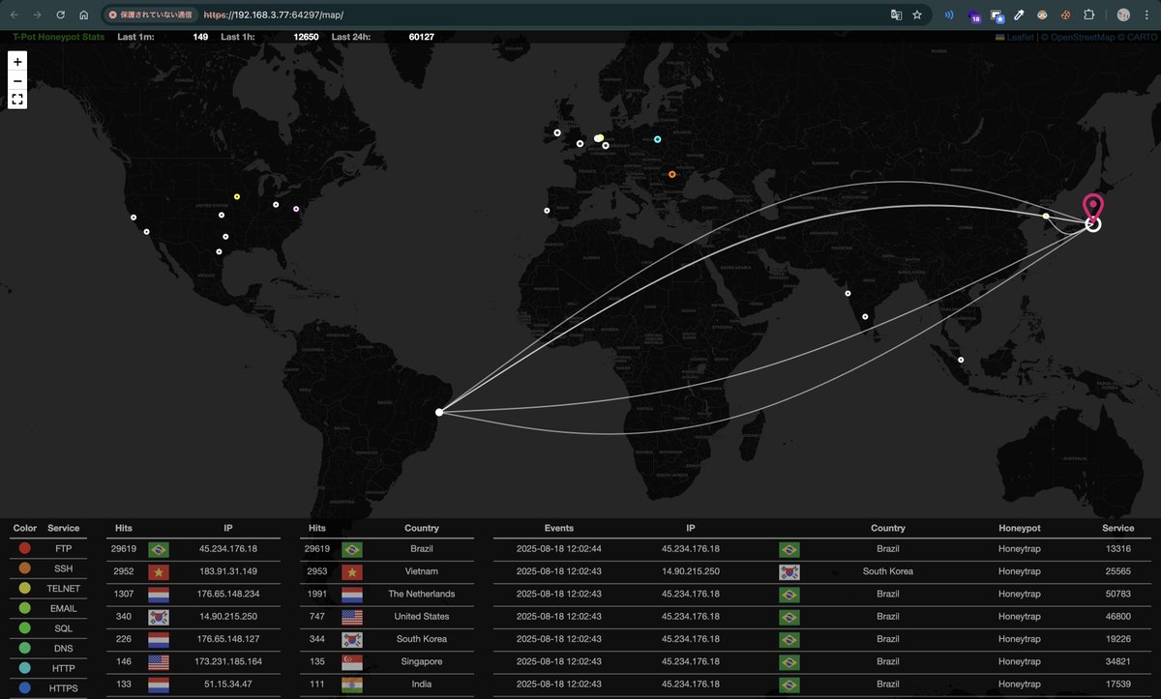Click the SSH orange color swatch
This screenshot has width=1161, height=699.
click(x=25, y=568)
